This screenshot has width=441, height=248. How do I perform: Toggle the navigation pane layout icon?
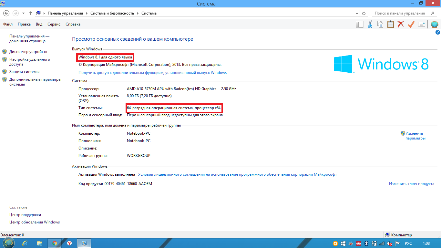click(x=359, y=24)
